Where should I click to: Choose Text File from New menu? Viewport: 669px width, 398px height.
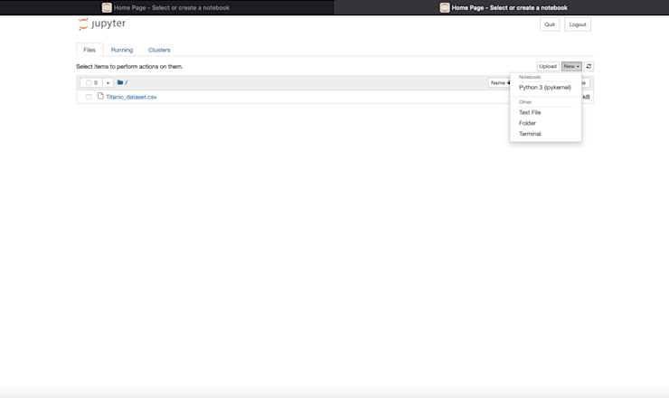point(545,112)
